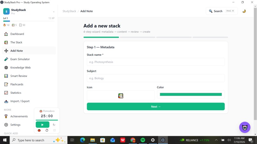Launch Google Chrome from taskbar

pos(133,140)
